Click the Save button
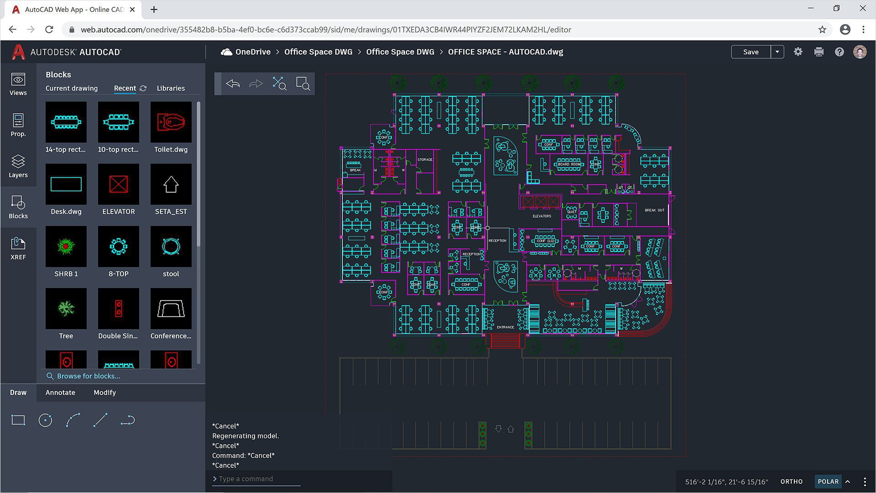Image resolution: width=876 pixels, height=493 pixels. [750, 52]
